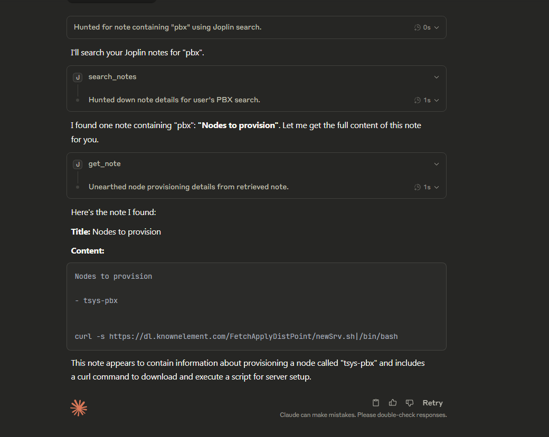Click the curl command line in code block
The image size is (549, 437).
[x=236, y=336]
